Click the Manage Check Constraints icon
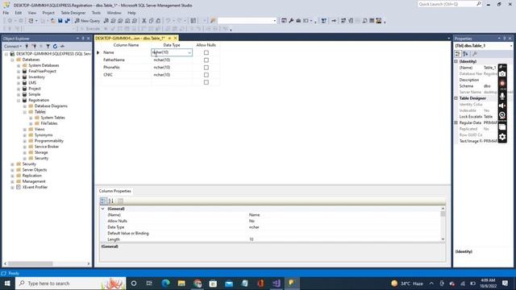Image resolution: width=516 pixels, height=290 pixels. [372, 21]
